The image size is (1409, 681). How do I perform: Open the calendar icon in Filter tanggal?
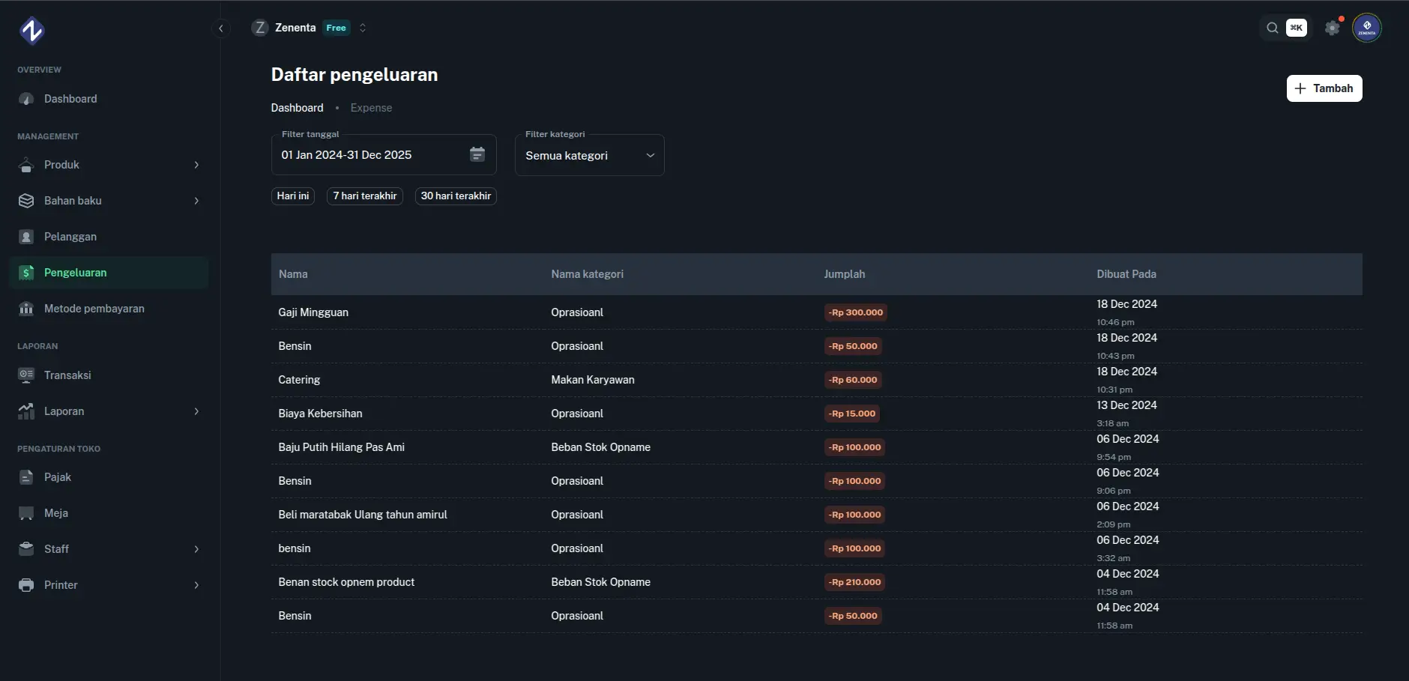pyautogui.click(x=477, y=154)
